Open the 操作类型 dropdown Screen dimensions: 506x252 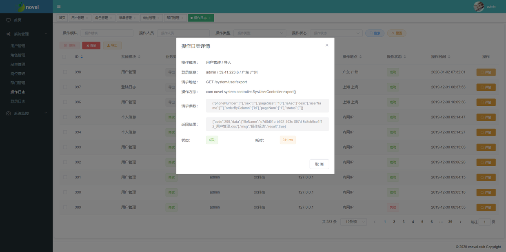click(260, 33)
